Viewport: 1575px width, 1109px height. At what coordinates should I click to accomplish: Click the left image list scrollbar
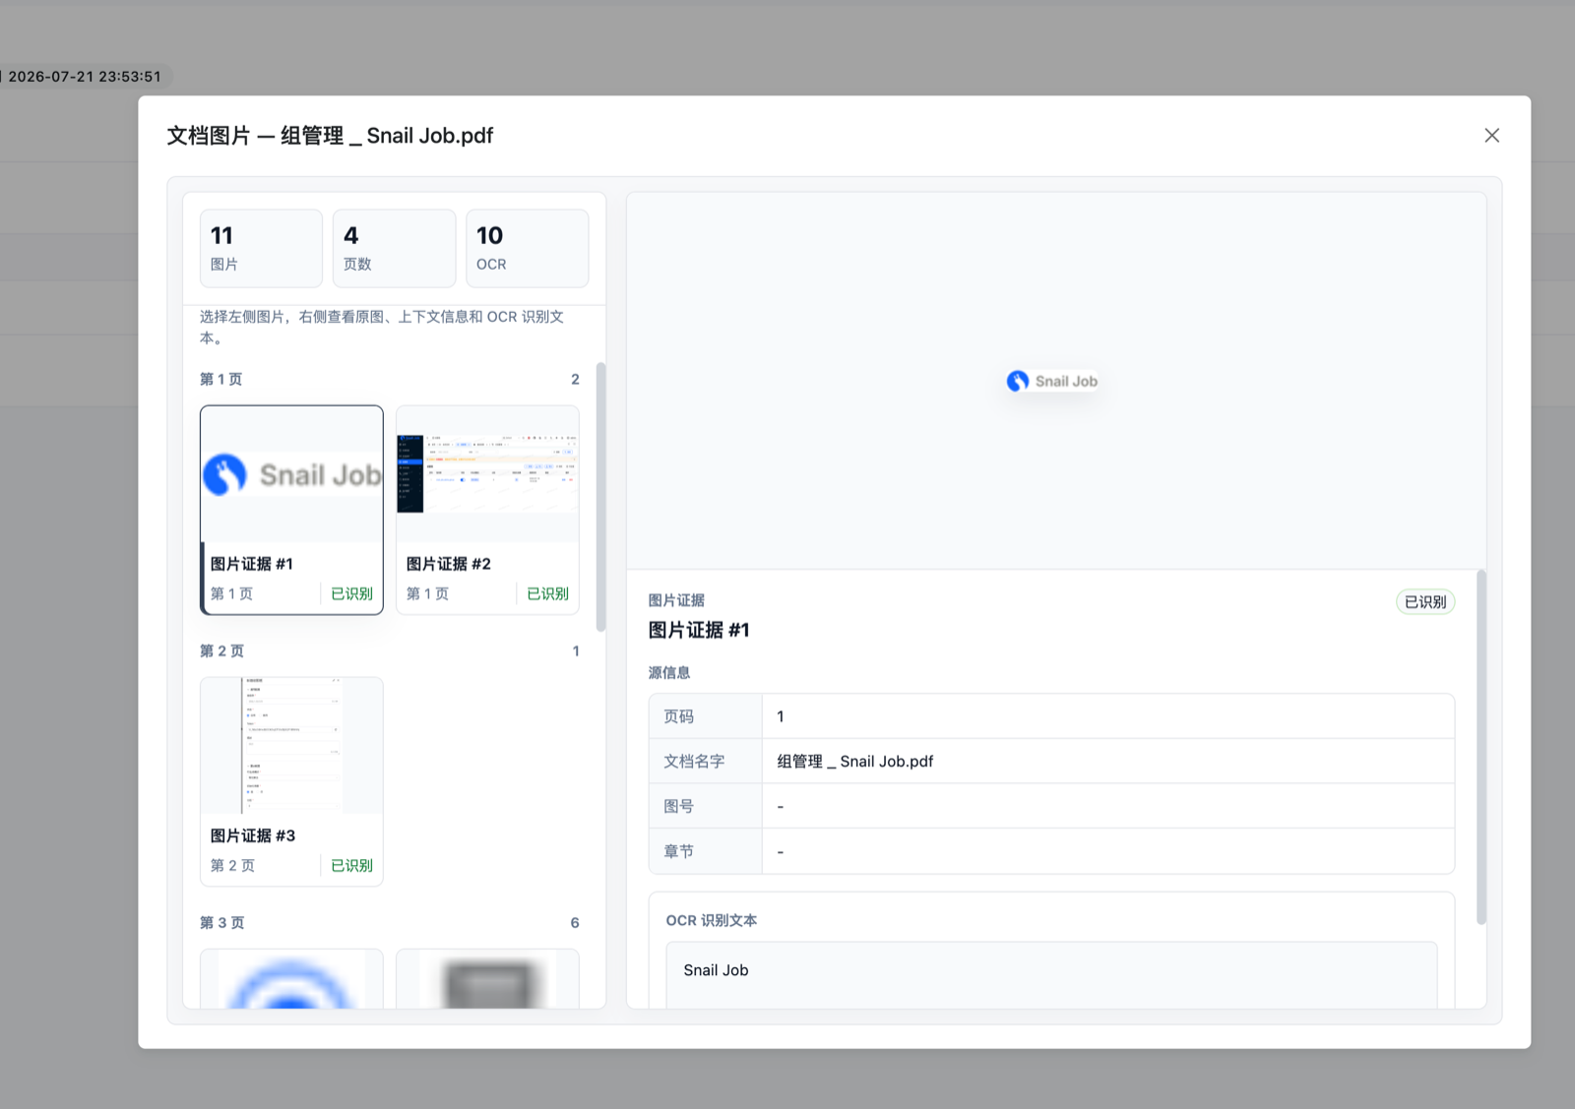coord(600,497)
